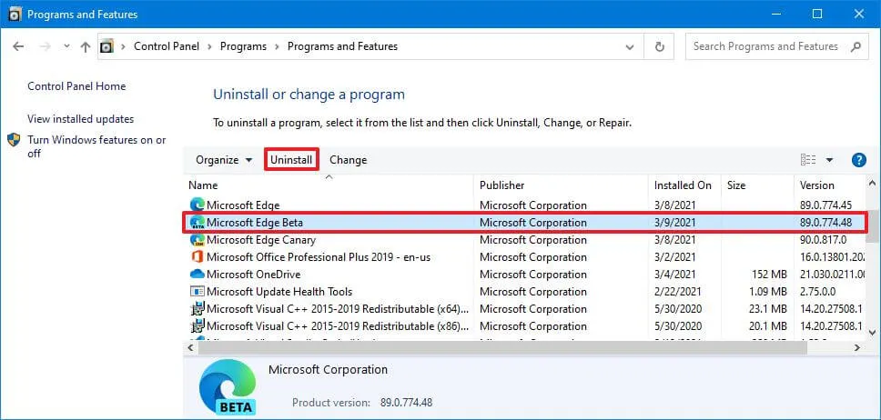Screen dimensions: 881x420
Task: Open Turn Windows features on or off
Action: point(96,146)
